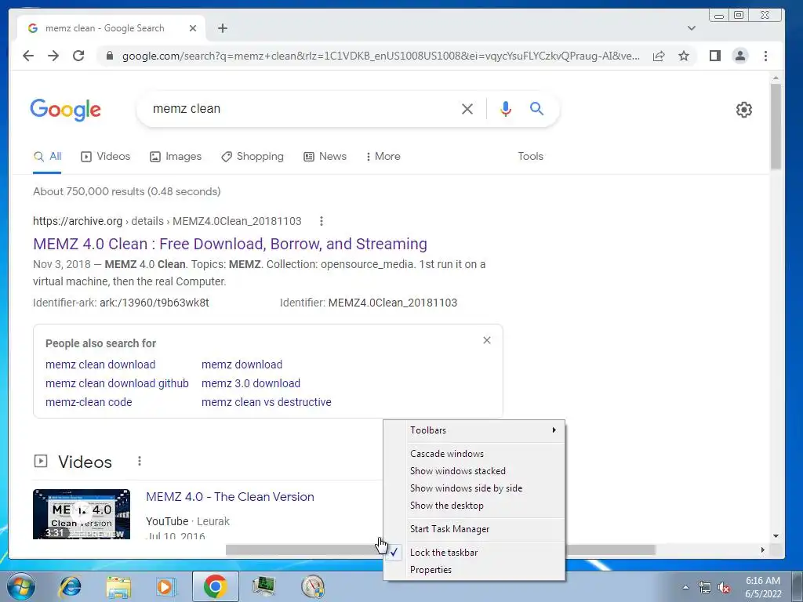Open the Windows Start menu
This screenshot has width=803, height=602.
20,586
